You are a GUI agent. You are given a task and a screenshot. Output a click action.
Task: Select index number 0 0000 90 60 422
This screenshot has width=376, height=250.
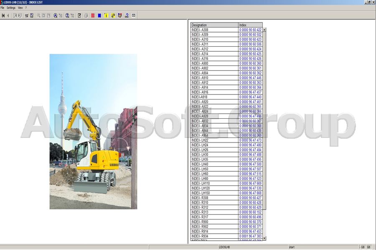(x=249, y=29)
